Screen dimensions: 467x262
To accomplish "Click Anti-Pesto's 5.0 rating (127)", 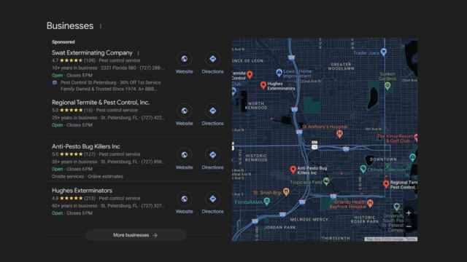I will pyautogui.click(x=73, y=154).
